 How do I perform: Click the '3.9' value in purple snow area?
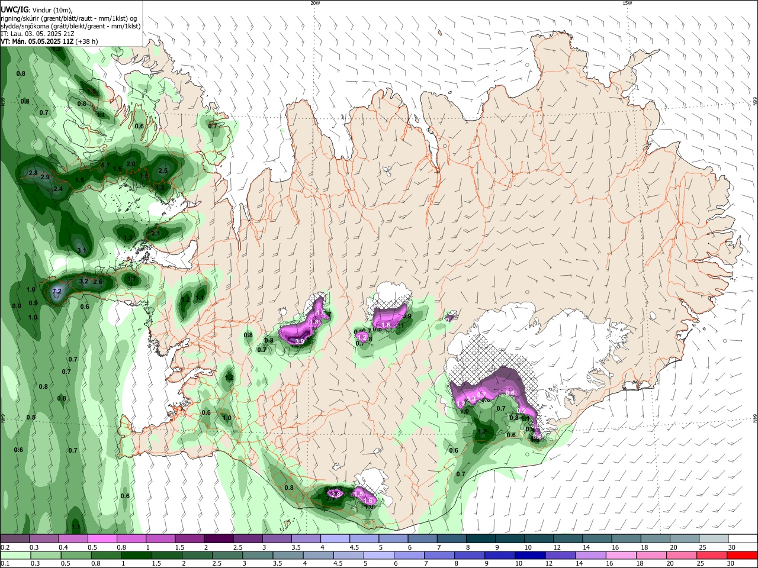point(300,341)
